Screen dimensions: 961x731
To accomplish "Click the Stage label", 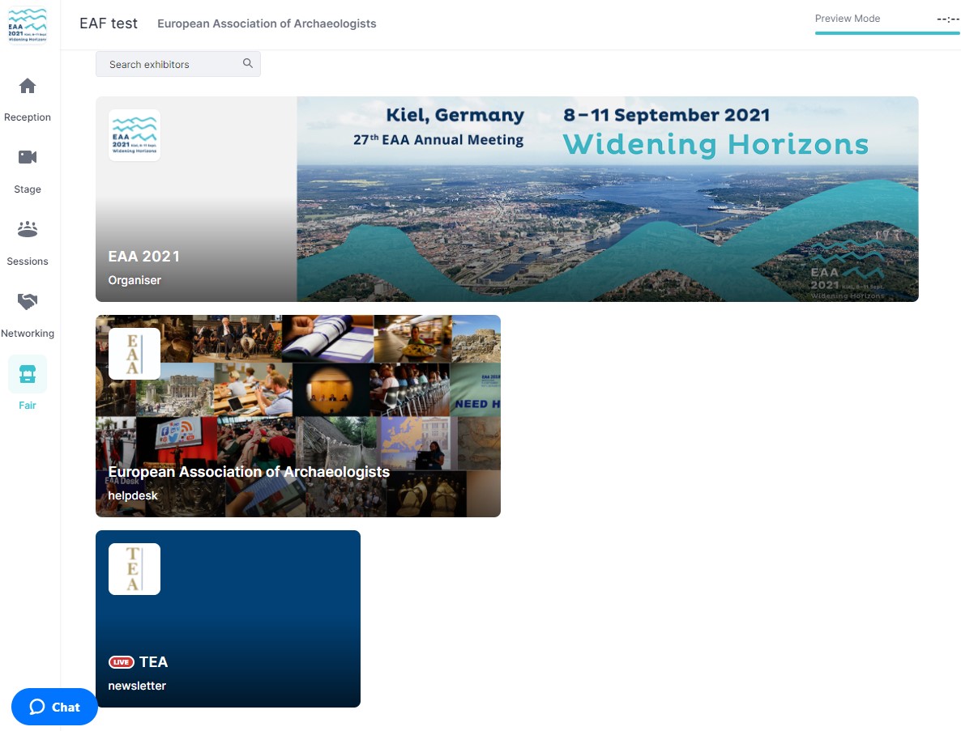I will [x=28, y=189].
